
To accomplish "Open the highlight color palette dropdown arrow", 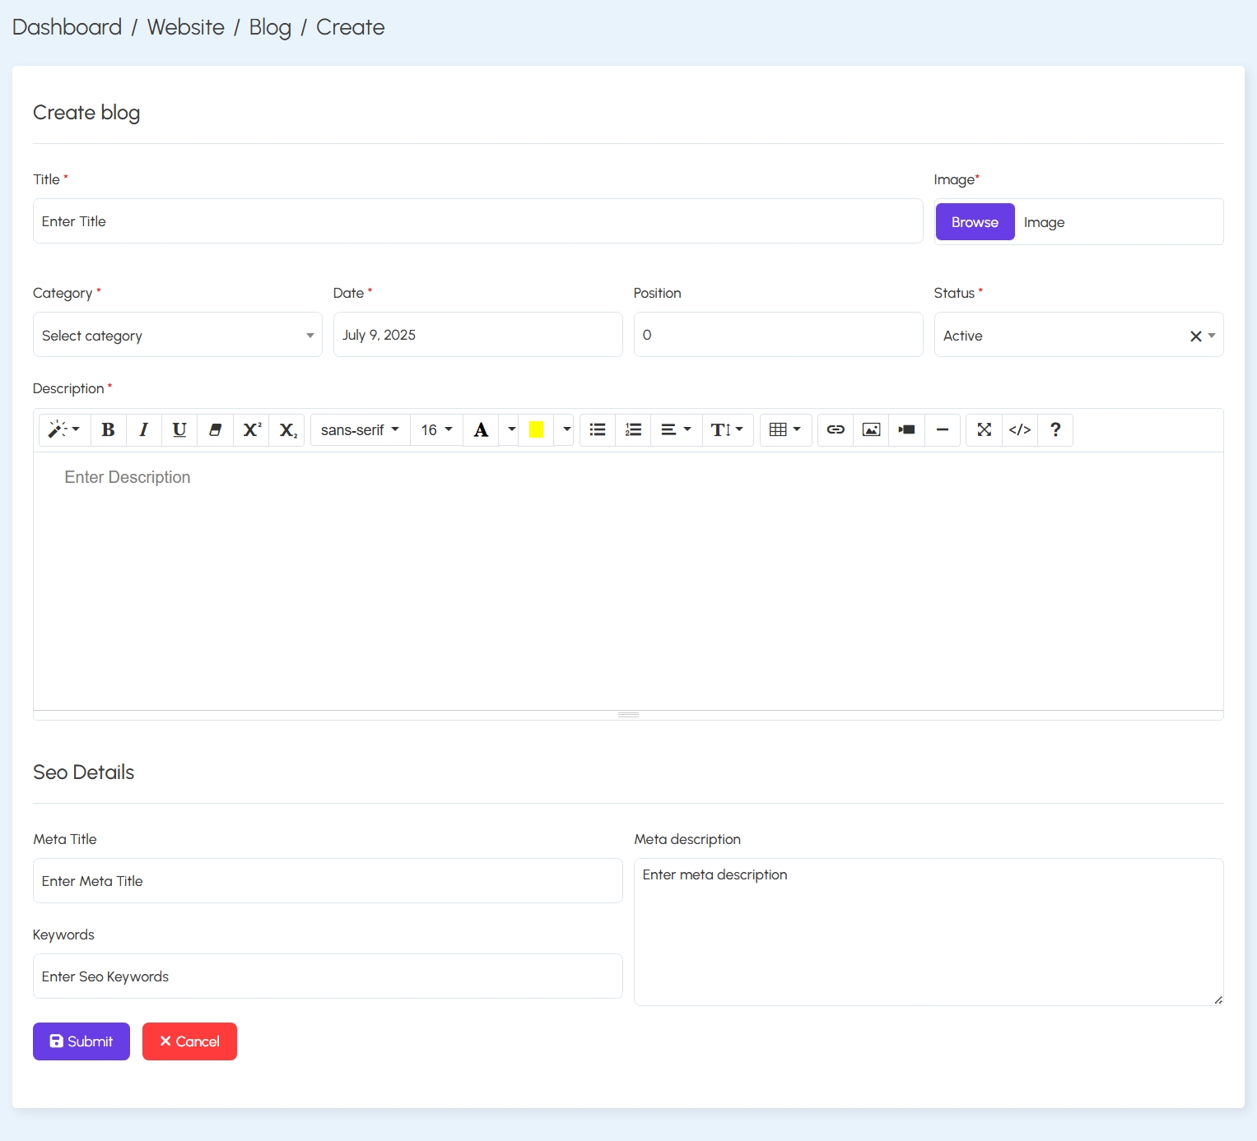I will pyautogui.click(x=566, y=429).
